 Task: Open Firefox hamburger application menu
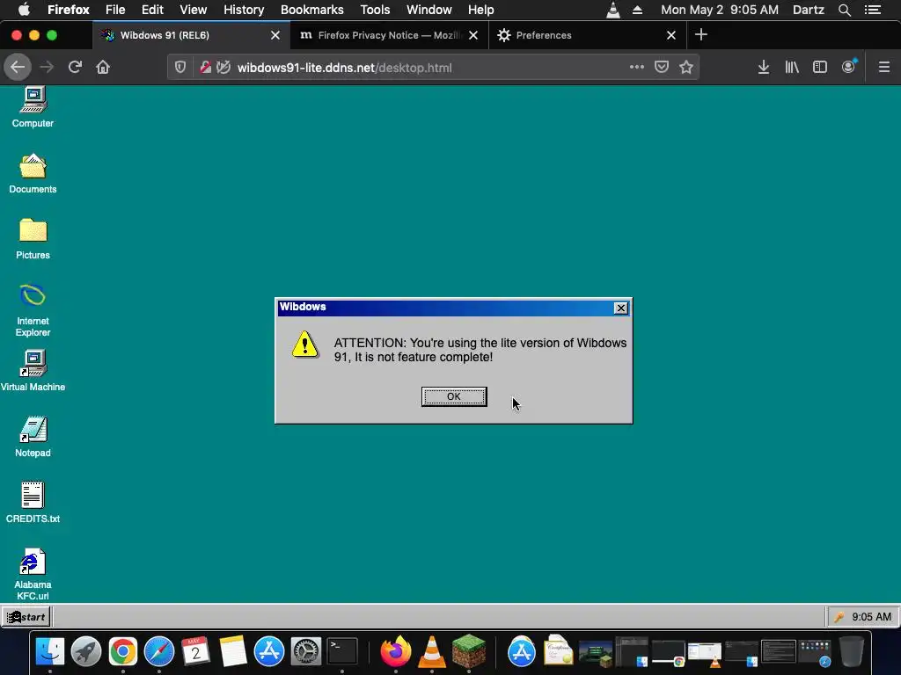pyautogui.click(x=884, y=67)
